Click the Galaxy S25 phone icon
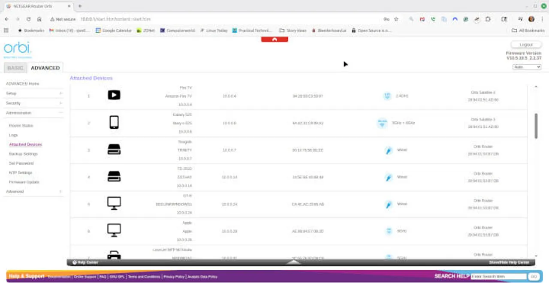This screenshot has width=549, height=283. point(114,123)
